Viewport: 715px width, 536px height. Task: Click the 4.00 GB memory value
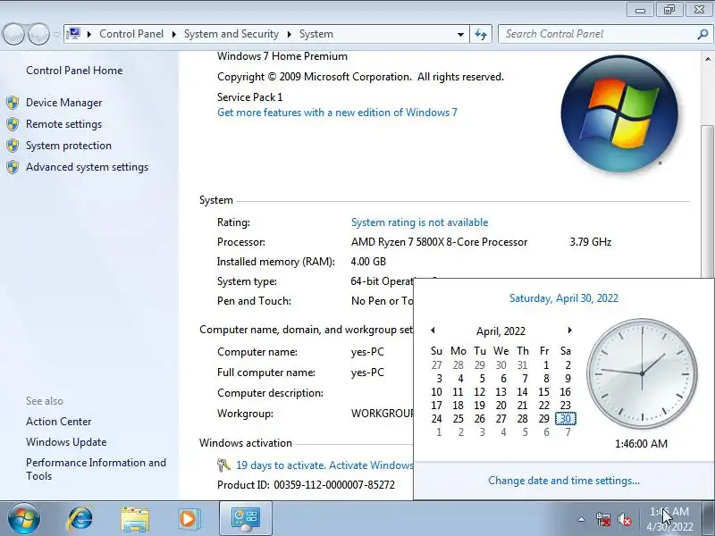[x=368, y=261]
